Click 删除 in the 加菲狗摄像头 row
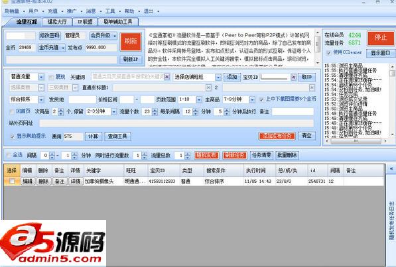This screenshot has height=267, width=396. click(44, 181)
